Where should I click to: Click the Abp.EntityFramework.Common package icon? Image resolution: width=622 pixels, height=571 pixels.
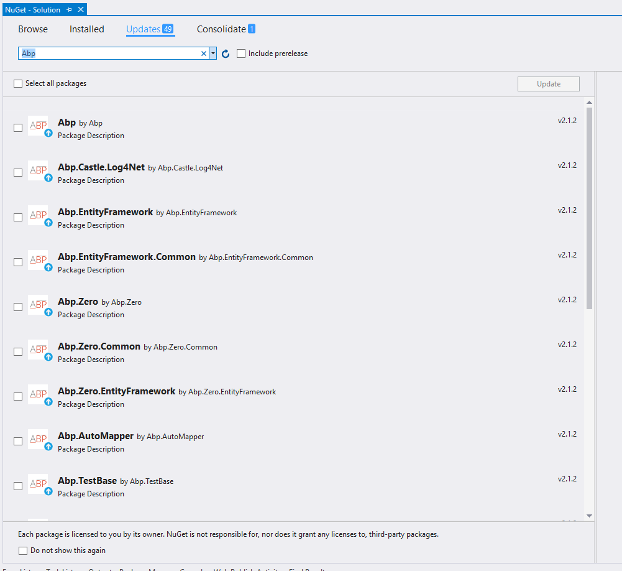(x=39, y=260)
